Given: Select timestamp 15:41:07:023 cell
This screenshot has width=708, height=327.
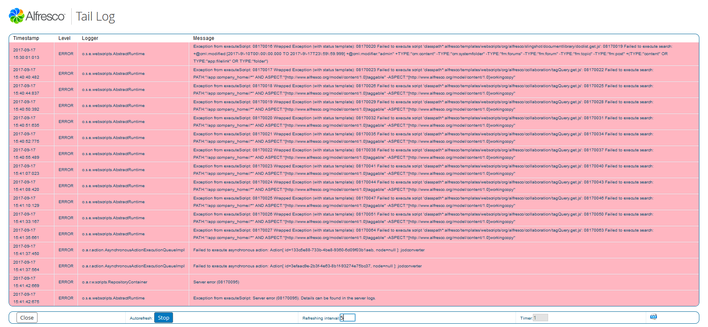Looking at the screenshot, I should click(32, 170).
